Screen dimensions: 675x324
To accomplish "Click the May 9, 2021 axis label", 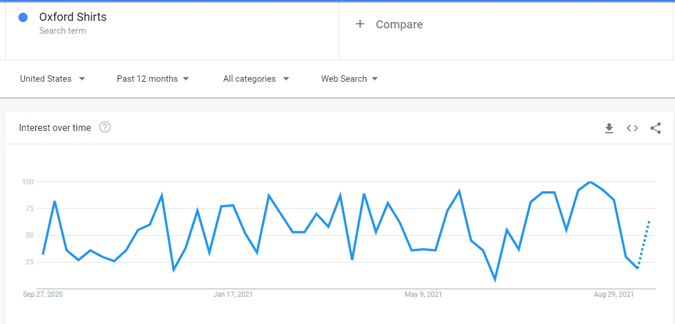I will 423,295.
